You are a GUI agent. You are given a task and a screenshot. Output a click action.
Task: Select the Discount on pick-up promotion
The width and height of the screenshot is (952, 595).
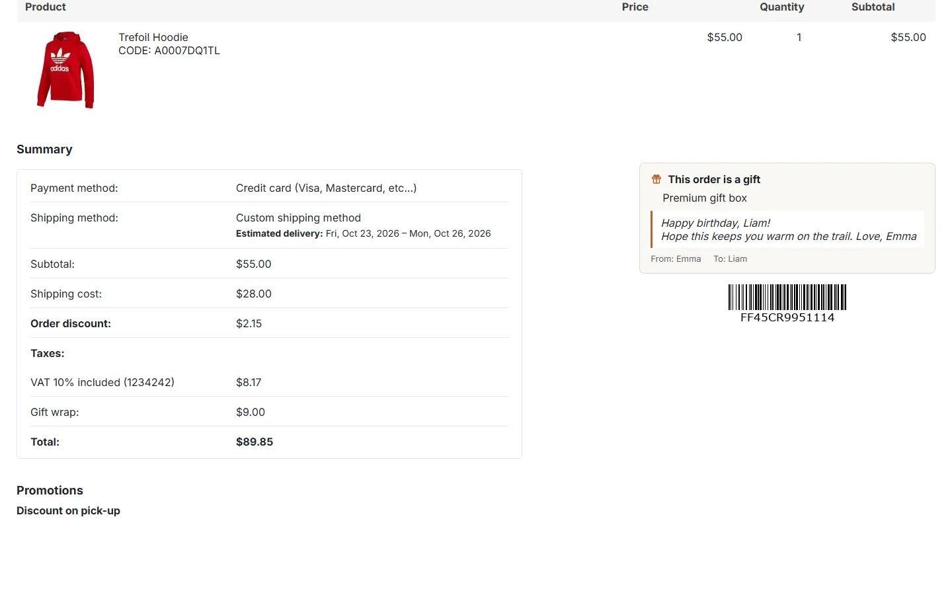click(68, 510)
